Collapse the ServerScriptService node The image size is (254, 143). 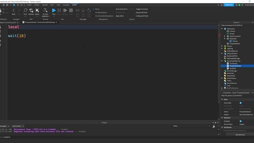coord(222,61)
